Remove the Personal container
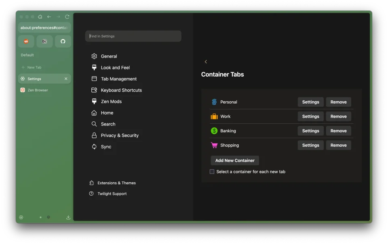 [x=339, y=102]
